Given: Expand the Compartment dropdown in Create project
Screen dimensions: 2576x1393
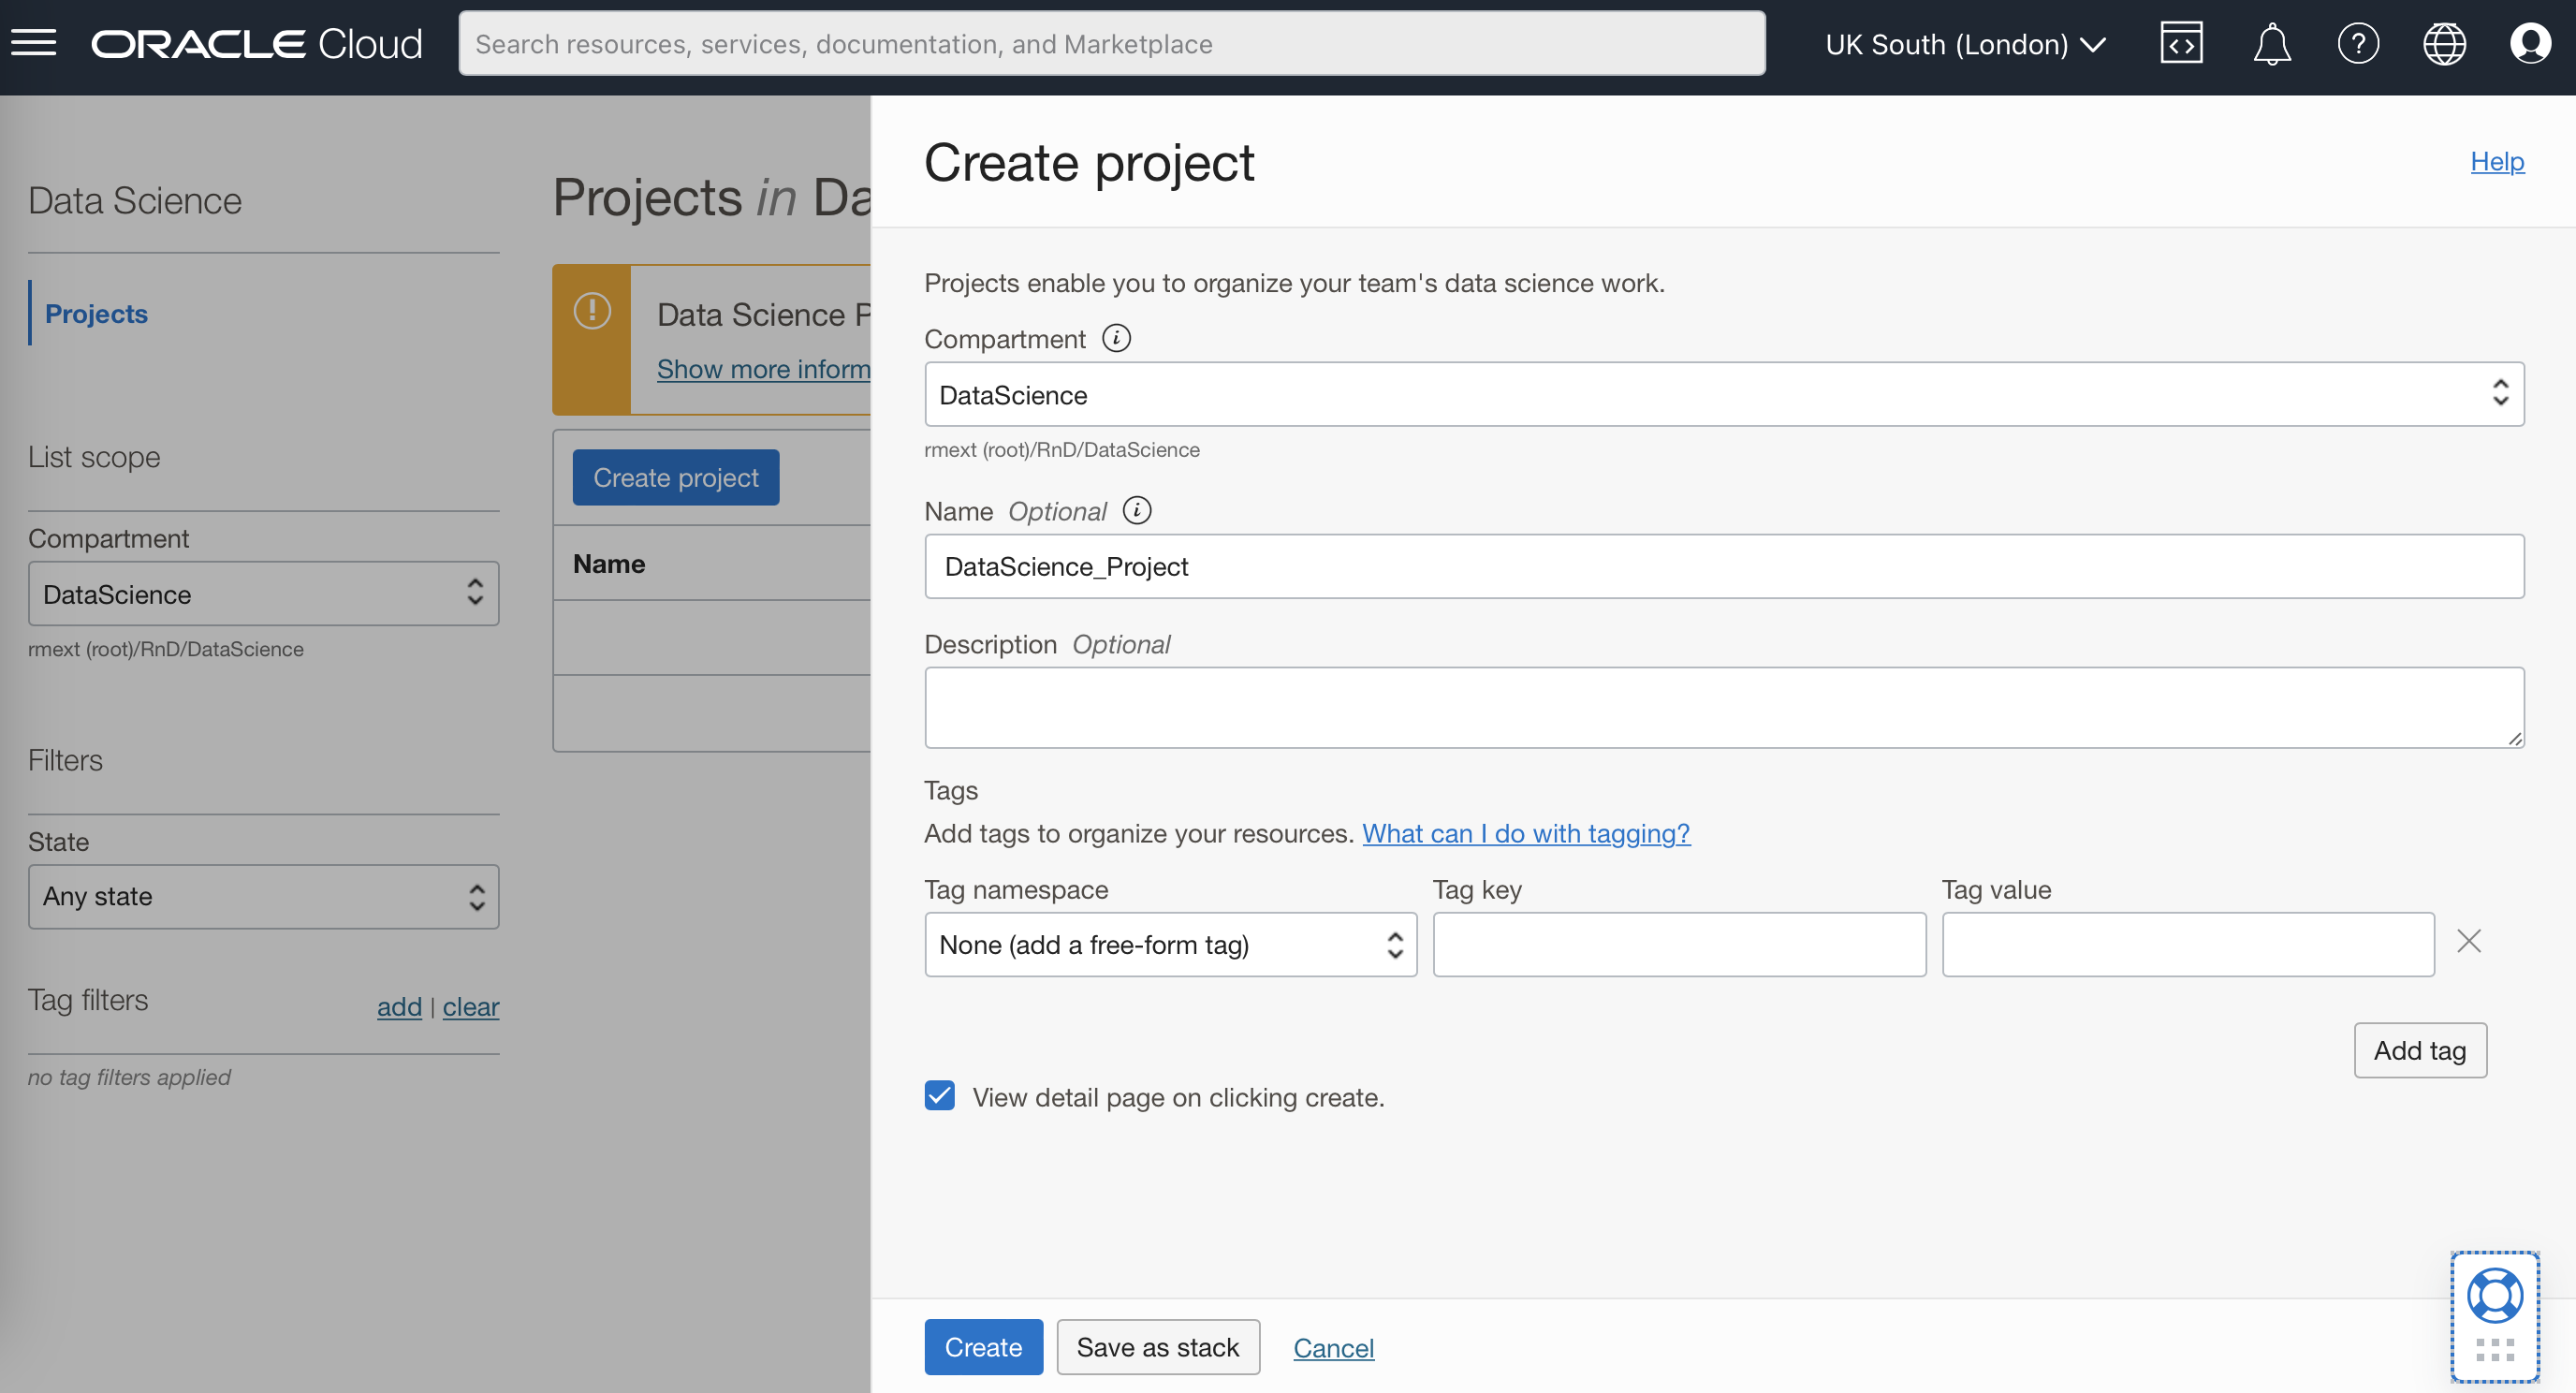Looking at the screenshot, I should click(x=1723, y=394).
